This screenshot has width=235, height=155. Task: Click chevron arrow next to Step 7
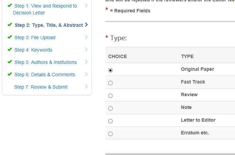click(86, 87)
